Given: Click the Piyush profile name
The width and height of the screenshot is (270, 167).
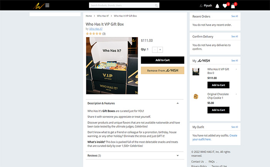Looking at the screenshot, I should 208,5.
